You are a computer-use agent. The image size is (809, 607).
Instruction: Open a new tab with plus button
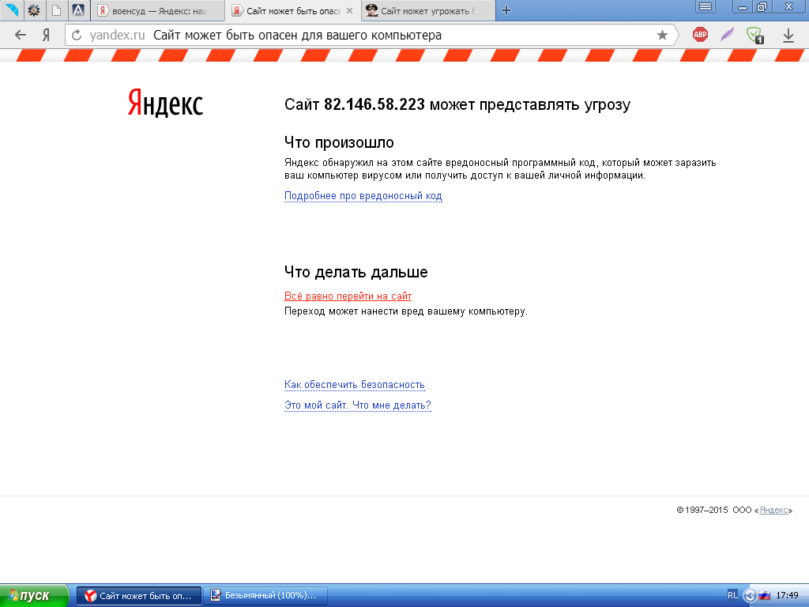[x=506, y=10]
